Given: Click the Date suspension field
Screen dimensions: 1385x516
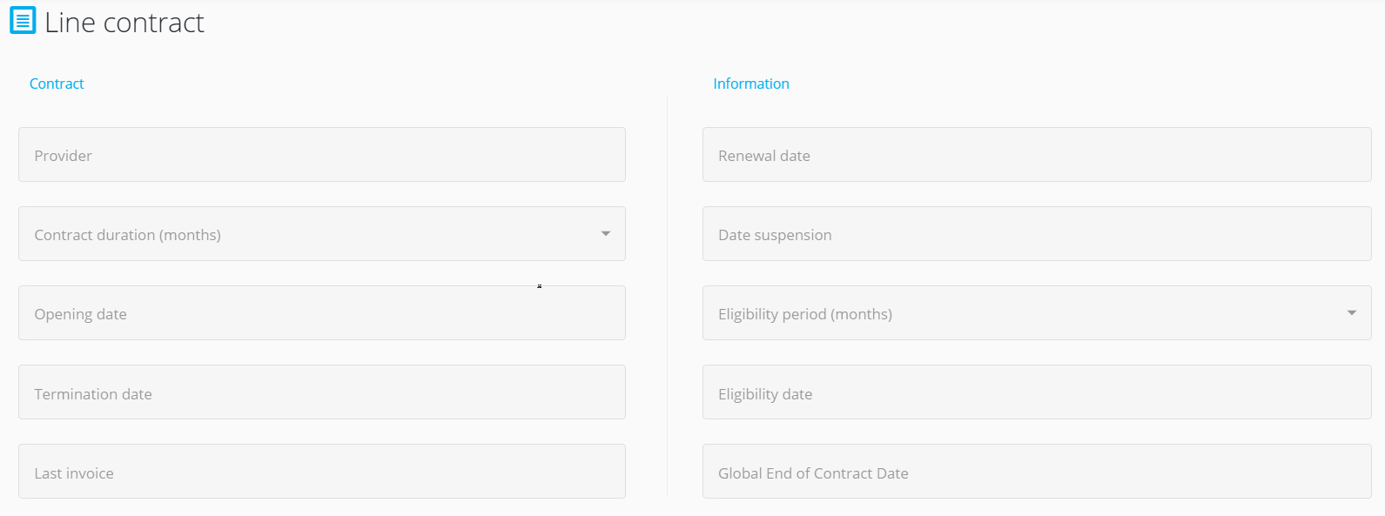Looking at the screenshot, I should pyautogui.click(x=1037, y=233).
